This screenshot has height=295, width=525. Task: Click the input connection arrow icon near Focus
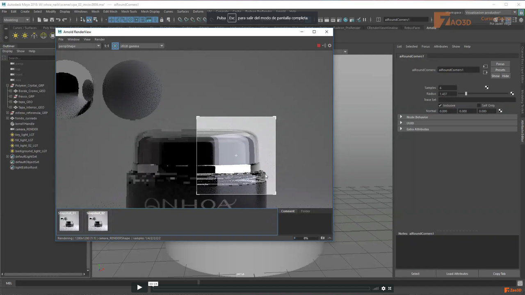(x=485, y=66)
